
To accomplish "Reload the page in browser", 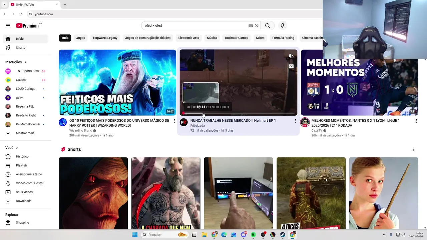I will point(21,14).
